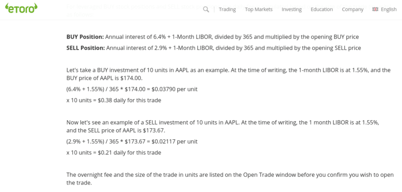Click the bold SELL Position label

click(85, 48)
